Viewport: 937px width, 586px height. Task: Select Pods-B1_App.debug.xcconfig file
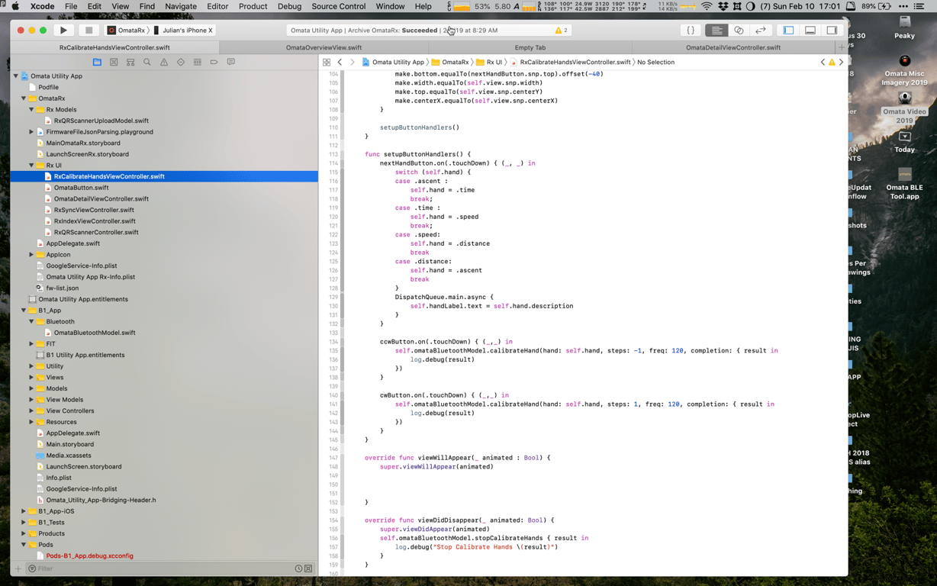point(89,555)
